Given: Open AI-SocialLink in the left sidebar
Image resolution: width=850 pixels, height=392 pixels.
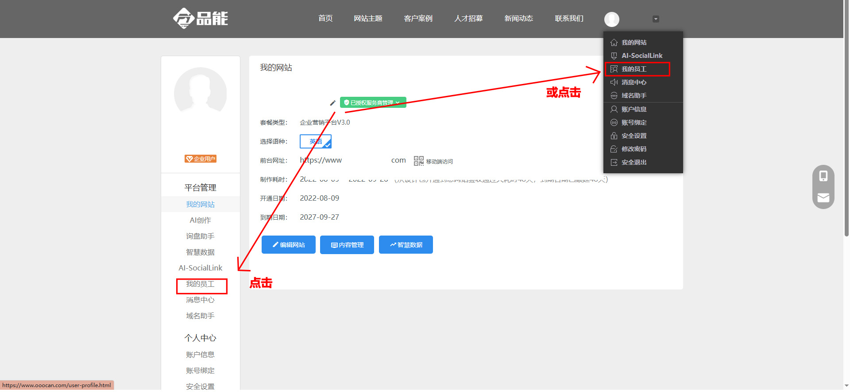Looking at the screenshot, I should (x=201, y=268).
